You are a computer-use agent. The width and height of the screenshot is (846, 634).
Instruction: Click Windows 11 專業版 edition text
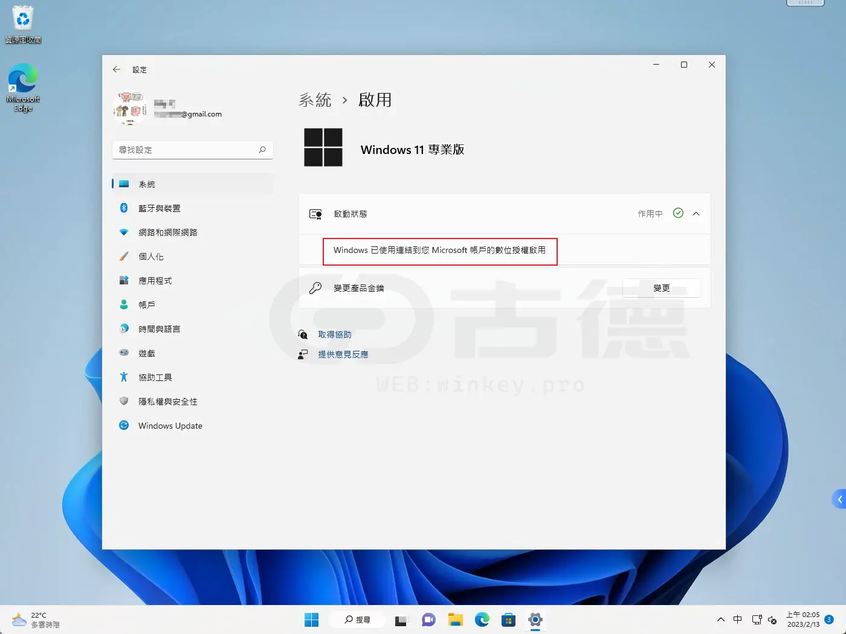click(412, 150)
